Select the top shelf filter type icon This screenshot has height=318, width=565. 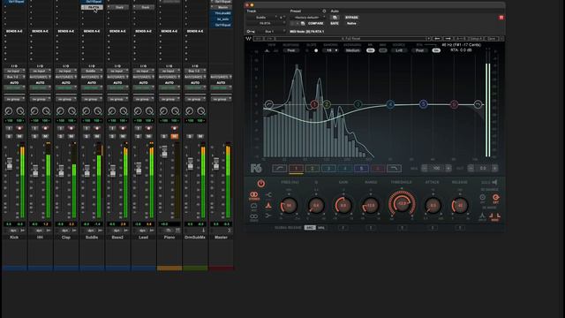pyautogui.click(x=268, y=194)
